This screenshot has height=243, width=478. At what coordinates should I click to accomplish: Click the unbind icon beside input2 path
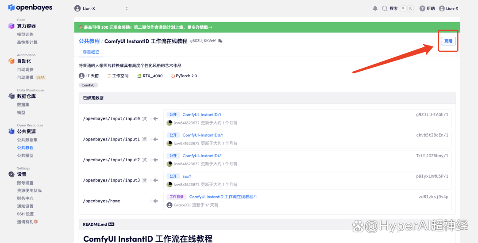[144, 159]
